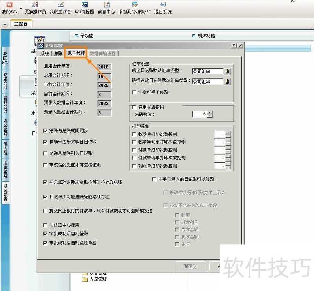The height and width of the screenshot is (291, 314).
Task: Enable 汇率可手工修改 checkbox
Action: pyautogui.click(x=134, y=93)
